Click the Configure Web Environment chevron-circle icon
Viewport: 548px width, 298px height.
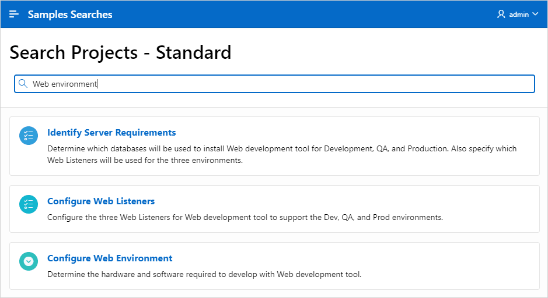(28, 261)
